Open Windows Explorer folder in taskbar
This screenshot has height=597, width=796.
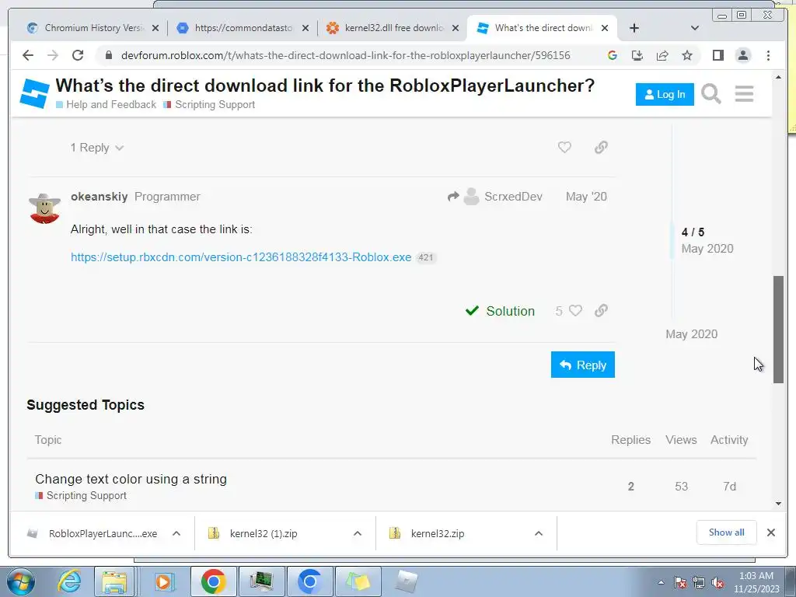pyautogui.click(x=115, y=581)
